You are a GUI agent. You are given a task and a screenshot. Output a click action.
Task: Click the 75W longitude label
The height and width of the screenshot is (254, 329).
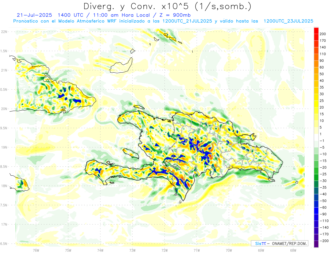[x=68, y=250]
